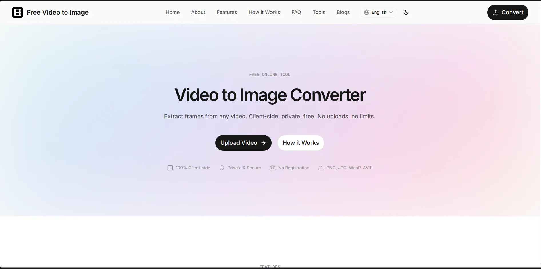
Task: Expand the English language dropdown
Action: (379, 12)
